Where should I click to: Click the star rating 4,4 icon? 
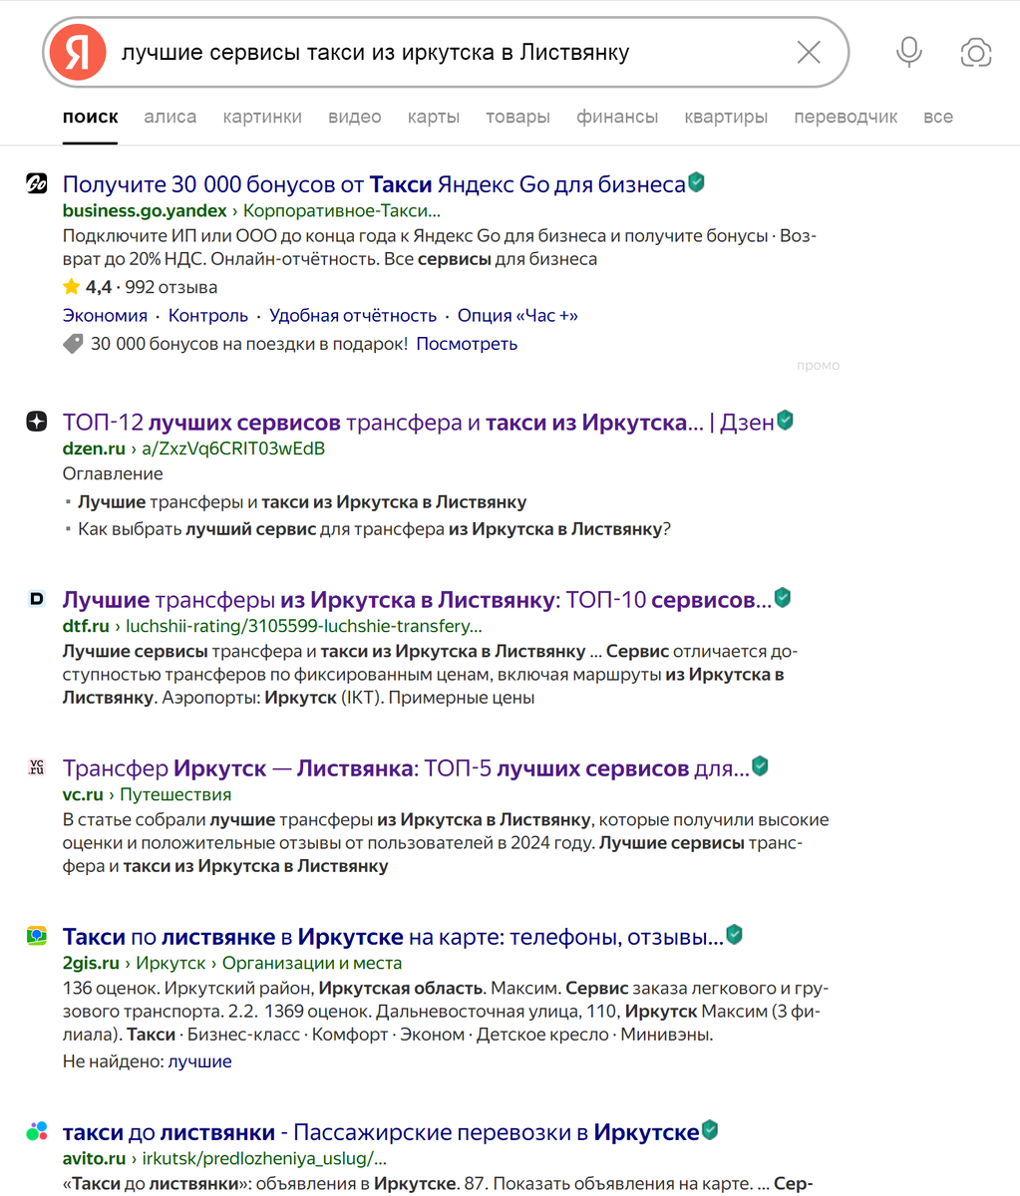71,287
